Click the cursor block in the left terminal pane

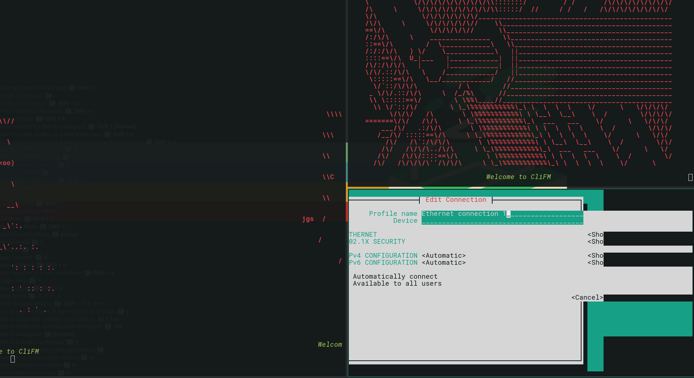pyautogui.click(x=13, y=360)
